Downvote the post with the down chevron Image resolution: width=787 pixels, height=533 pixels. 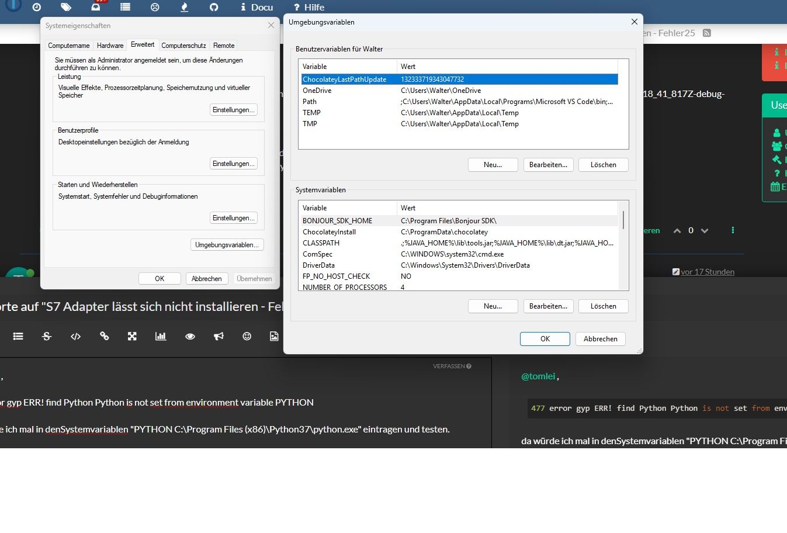point(705,230)
